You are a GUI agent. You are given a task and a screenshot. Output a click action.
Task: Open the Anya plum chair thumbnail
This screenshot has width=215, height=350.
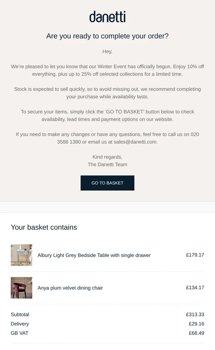21,288
